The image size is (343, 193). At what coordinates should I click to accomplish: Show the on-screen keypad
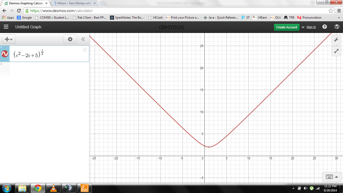point(329,177)
